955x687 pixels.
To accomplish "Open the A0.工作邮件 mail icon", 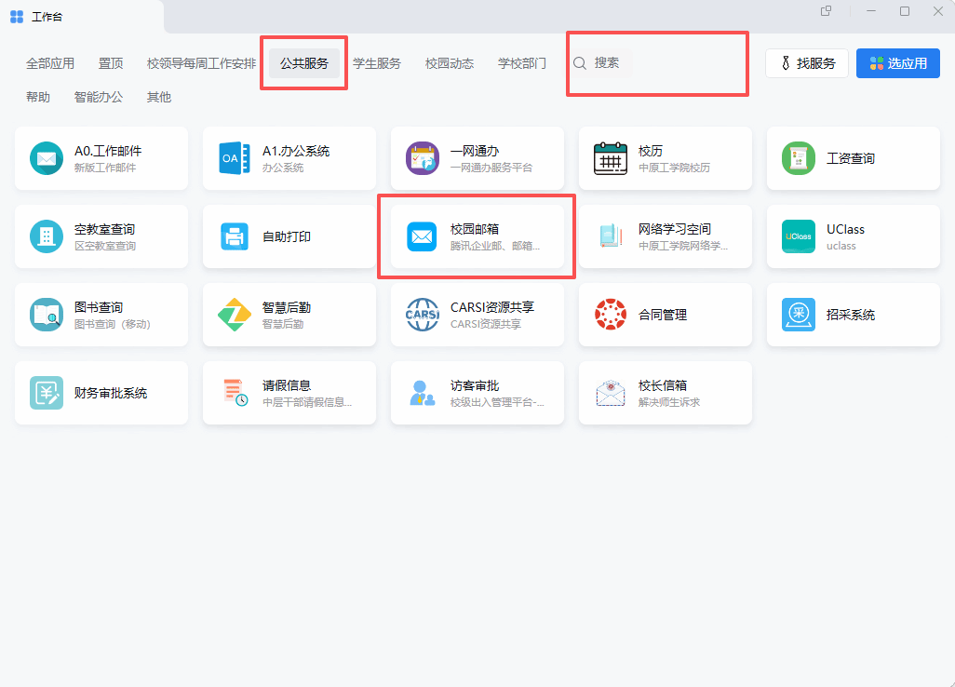I will pos(47,158).
